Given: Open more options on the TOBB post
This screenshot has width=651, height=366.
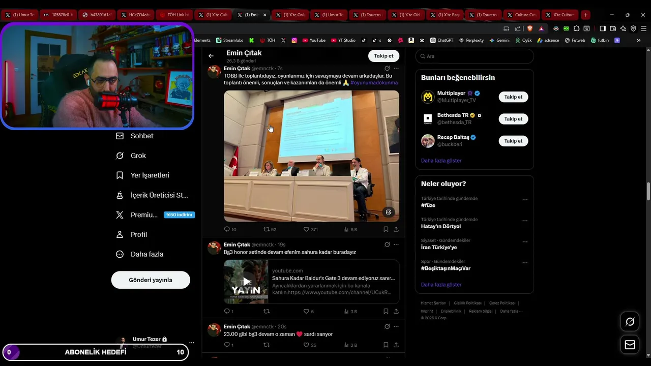Looking at the screenshot, I should point(396,68).
